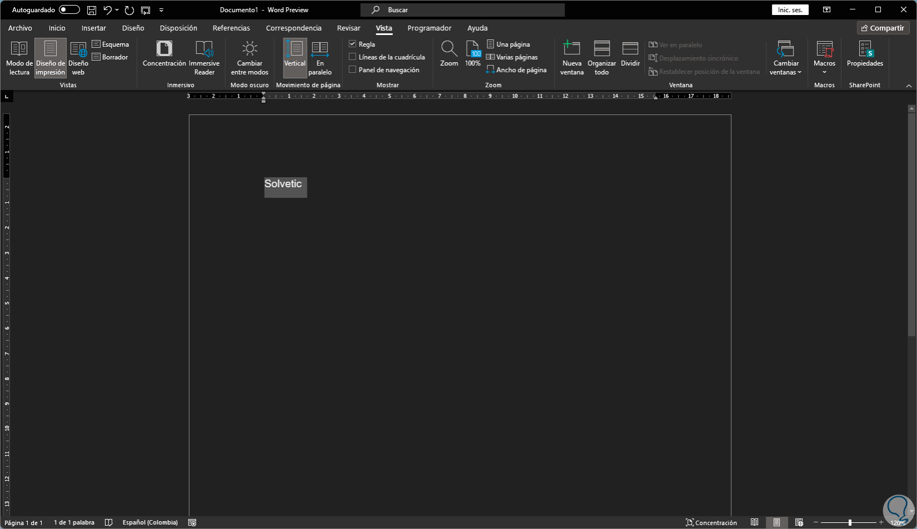The width and height of the screenshot is (917, 529).
Task: Open the Zoom dialog
Action: 449,54
